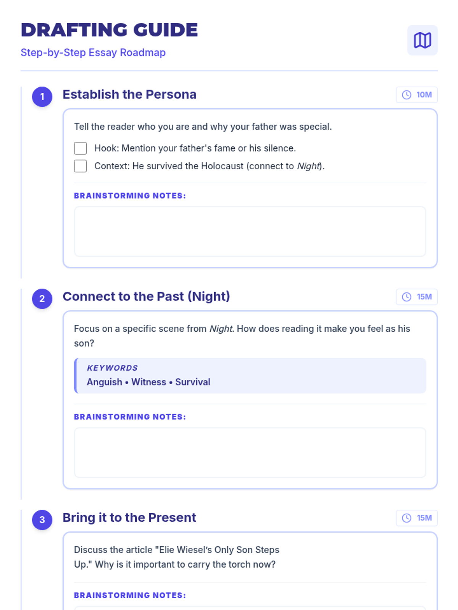The image size is (458, 610).
Task: Check the Hook: father's fame checkbox
Action: pyautogui.click(x=80, y=148)
